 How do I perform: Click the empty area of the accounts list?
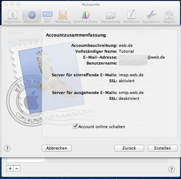pos(26,160)
